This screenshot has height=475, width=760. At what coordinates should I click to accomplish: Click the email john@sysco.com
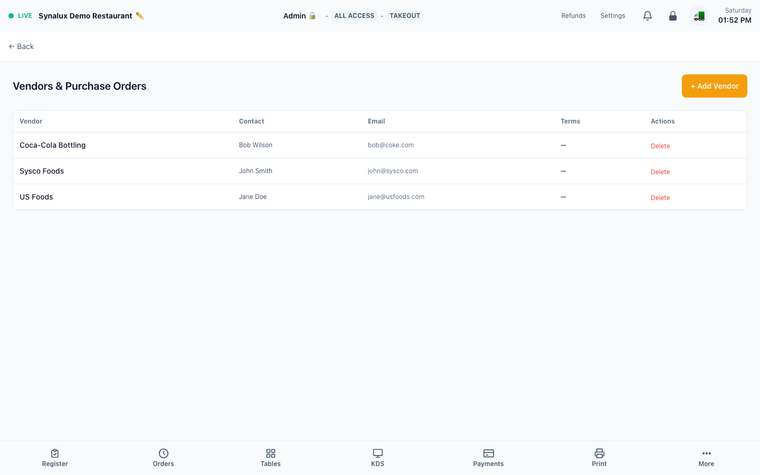pyautogui.click(x=393, y=171)
